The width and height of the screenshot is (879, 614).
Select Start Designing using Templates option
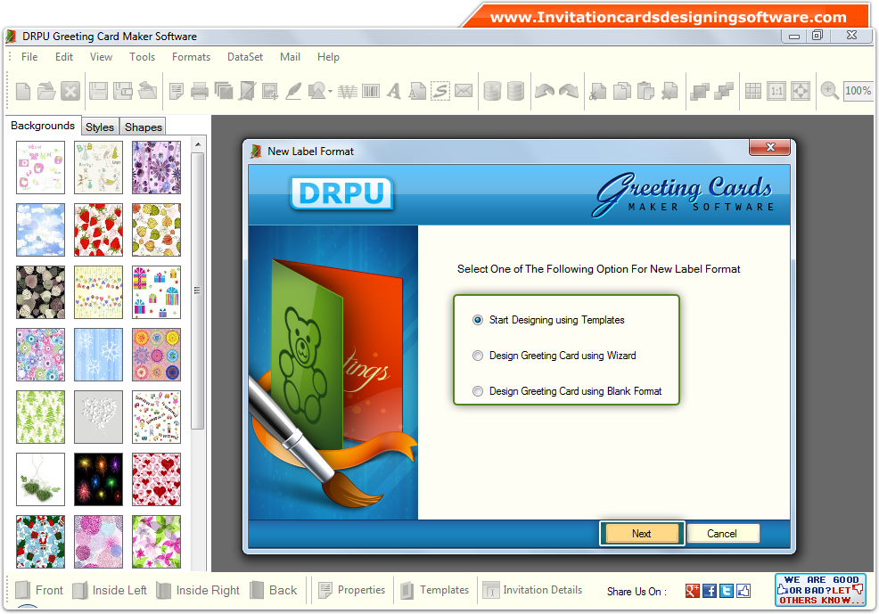tap(549, 320)
